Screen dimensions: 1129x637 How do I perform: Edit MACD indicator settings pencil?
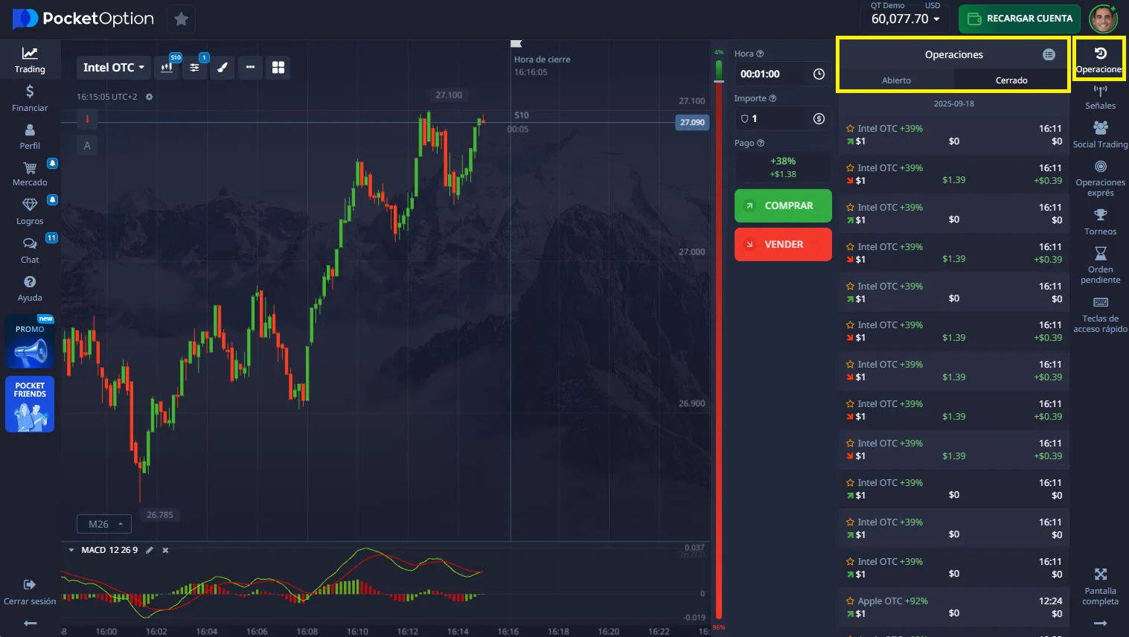click(150, 550)
